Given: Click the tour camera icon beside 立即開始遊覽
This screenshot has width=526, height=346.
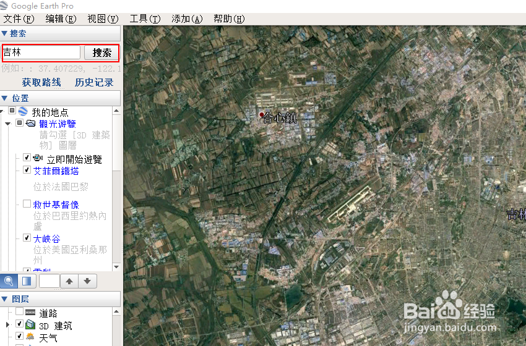Looking at the screenshot, I should coord(38,158).
